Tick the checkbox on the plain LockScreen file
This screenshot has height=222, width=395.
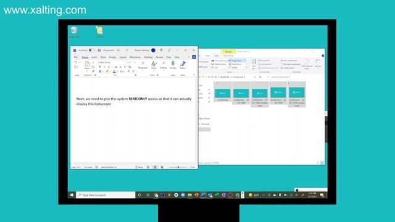coord(216,83)
